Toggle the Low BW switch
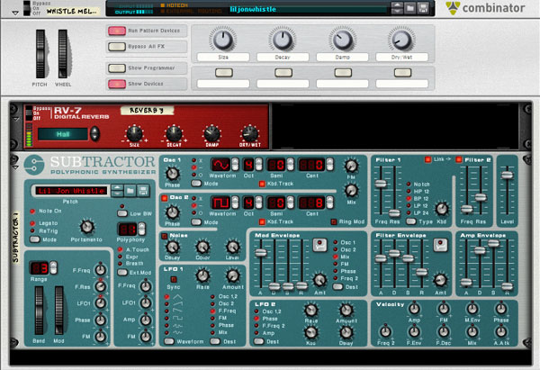 (122, 213)
